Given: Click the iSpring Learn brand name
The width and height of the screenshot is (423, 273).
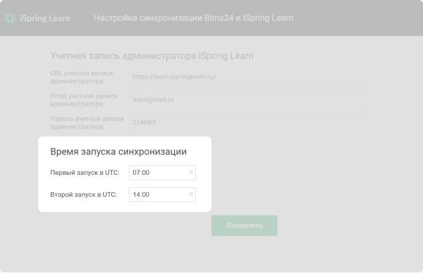Looking at the screenshot, I should [45, 19].
